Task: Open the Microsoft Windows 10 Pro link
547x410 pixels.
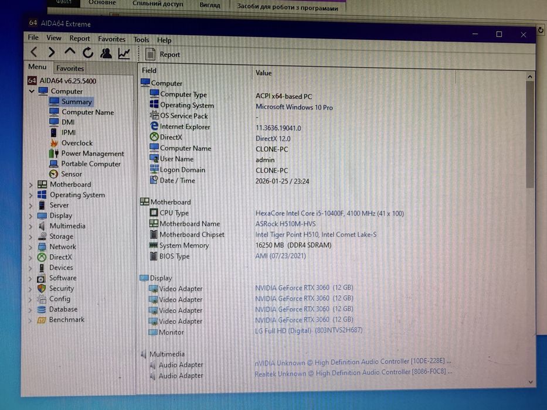Action: click(x=294, y=107)
